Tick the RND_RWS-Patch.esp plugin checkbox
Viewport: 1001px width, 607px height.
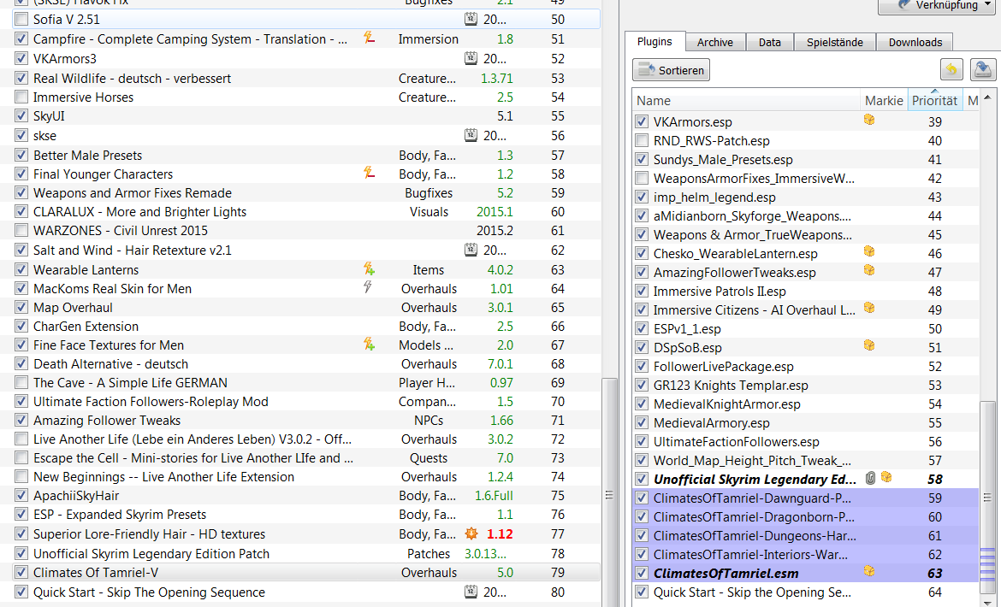642,141
